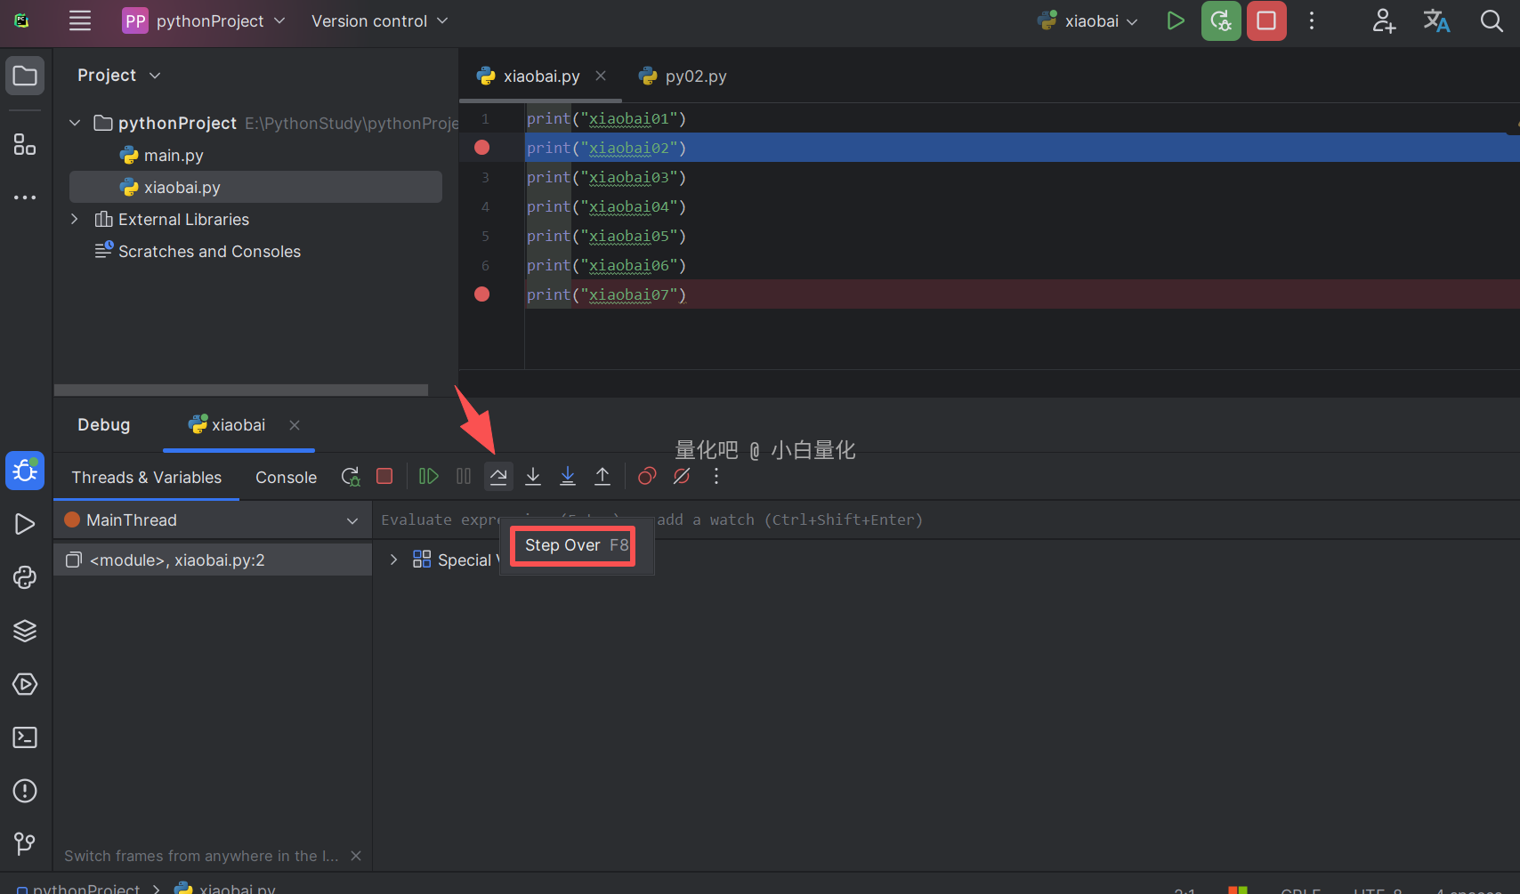
Task: Expand External Libraries tree node
Action: [75, 220]
